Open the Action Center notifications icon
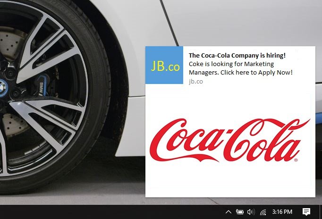Image resolution: width=322 pixels, height=219 pixels. (x=306, y=211)
